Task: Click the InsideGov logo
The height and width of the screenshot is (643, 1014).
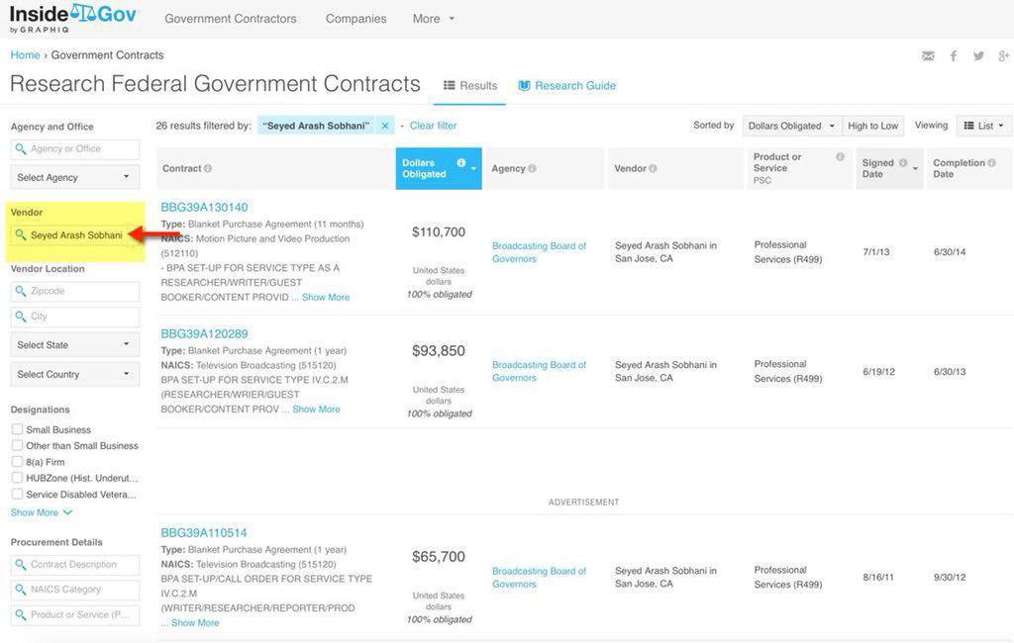Action: pos(73,18)
